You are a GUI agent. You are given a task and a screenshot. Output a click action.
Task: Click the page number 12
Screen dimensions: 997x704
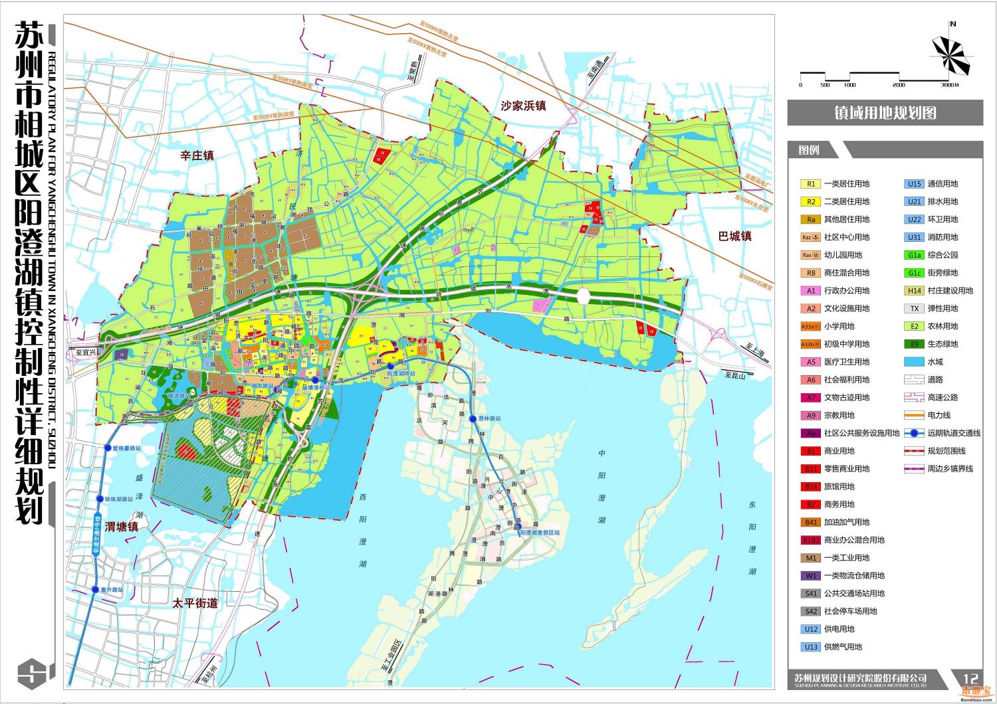pos(970,679)
